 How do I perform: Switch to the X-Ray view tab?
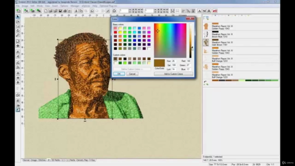click(x=92, y=160)
